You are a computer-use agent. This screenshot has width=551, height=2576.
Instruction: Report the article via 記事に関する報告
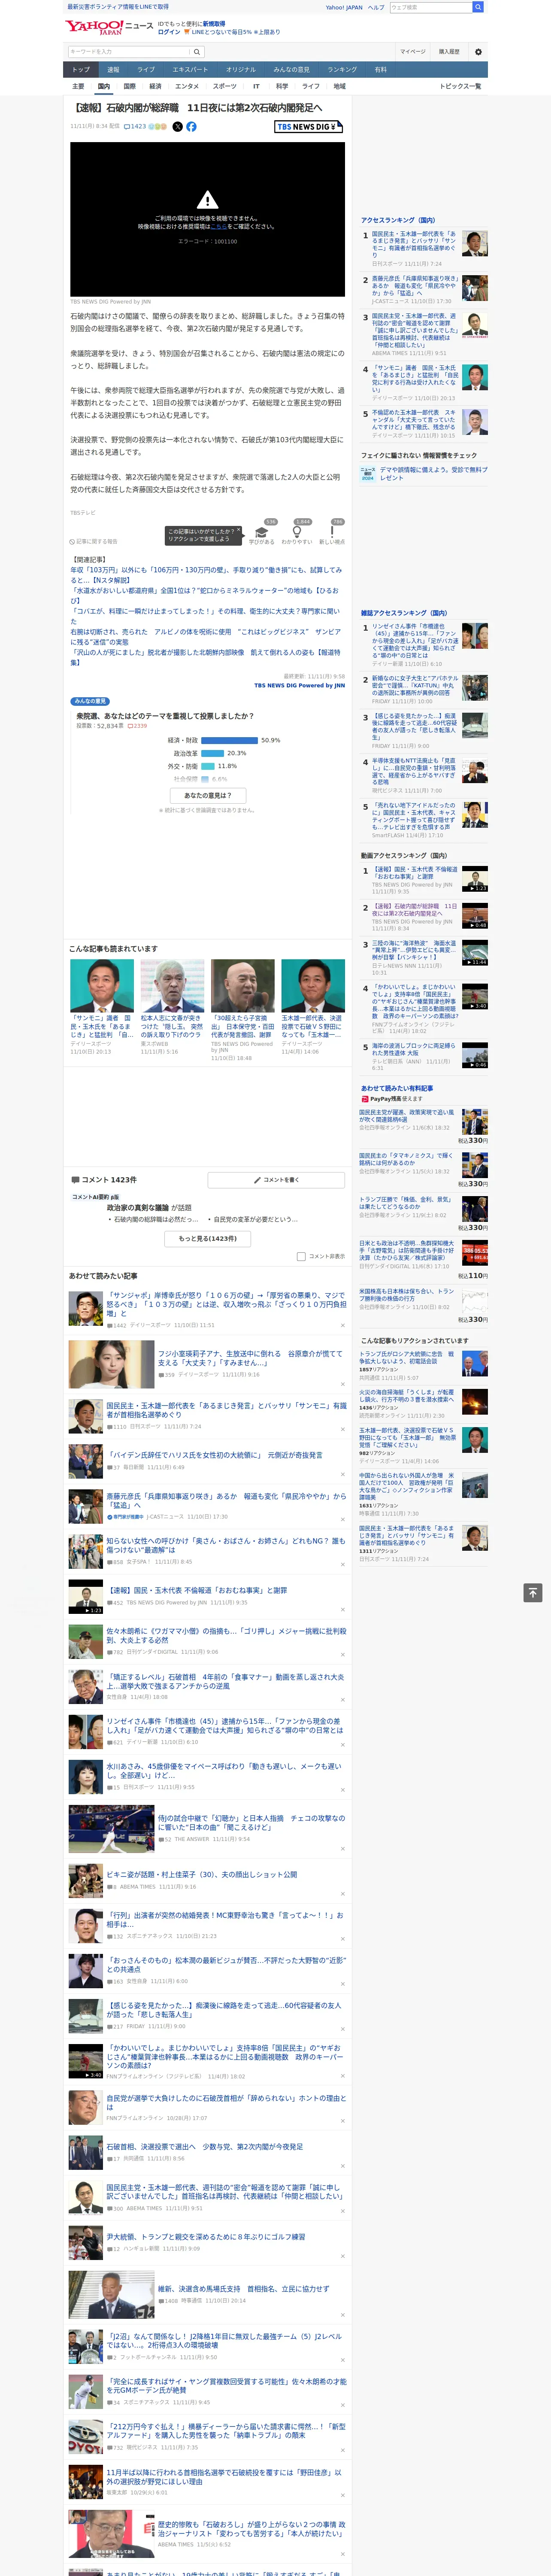[x=95, y=541]
